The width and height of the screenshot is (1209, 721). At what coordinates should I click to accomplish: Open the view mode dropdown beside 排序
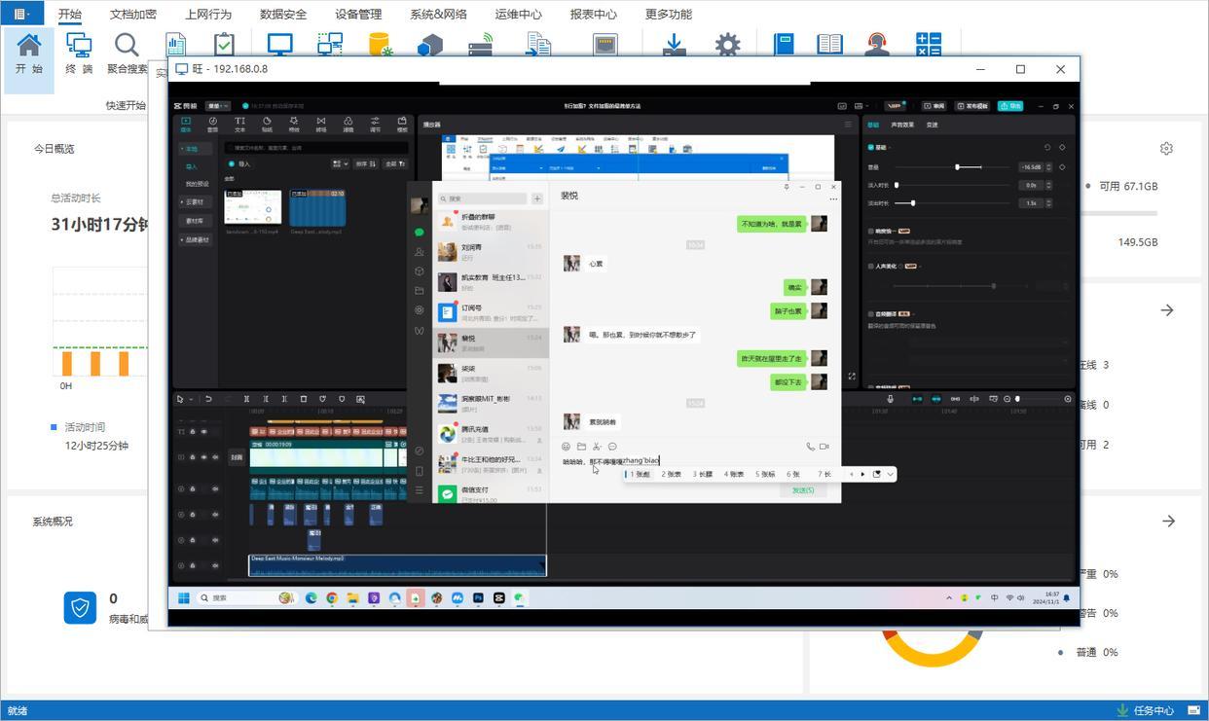[339, 164]
